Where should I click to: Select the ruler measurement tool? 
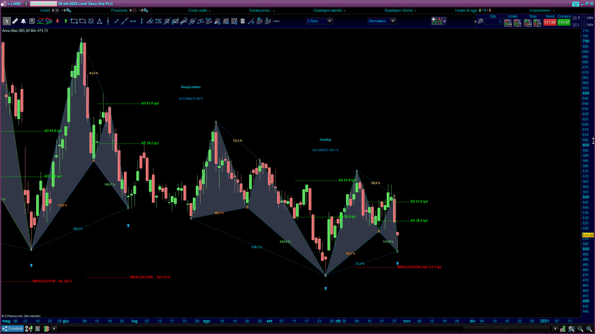[15, 21]
